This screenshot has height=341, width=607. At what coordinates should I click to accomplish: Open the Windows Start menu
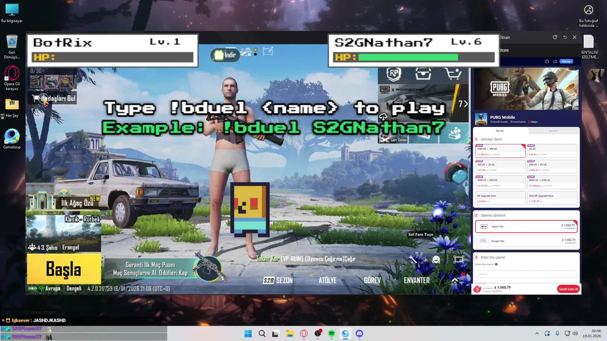pyautogui.click(x=248, y=333)
